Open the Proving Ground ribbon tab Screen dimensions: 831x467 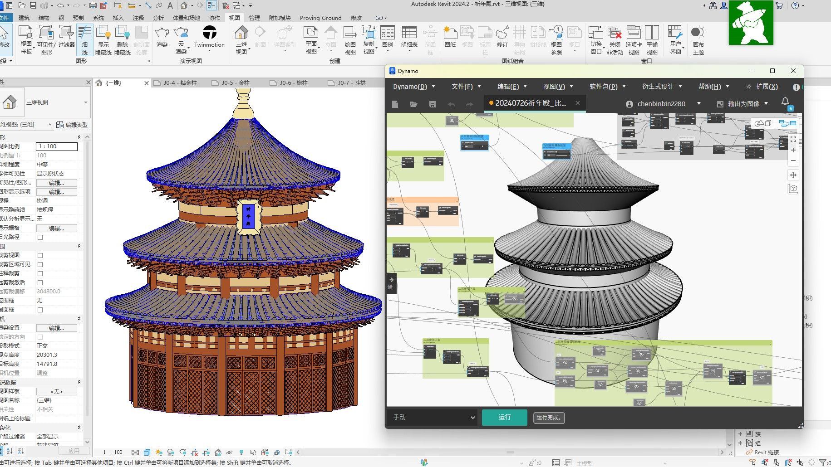pos(320,18)
